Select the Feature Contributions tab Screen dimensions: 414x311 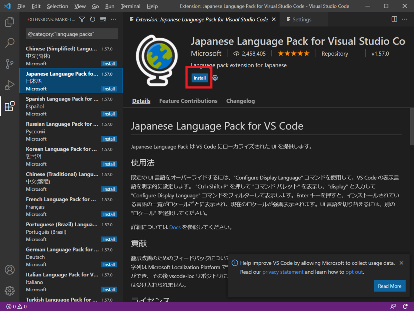(188, 101)
